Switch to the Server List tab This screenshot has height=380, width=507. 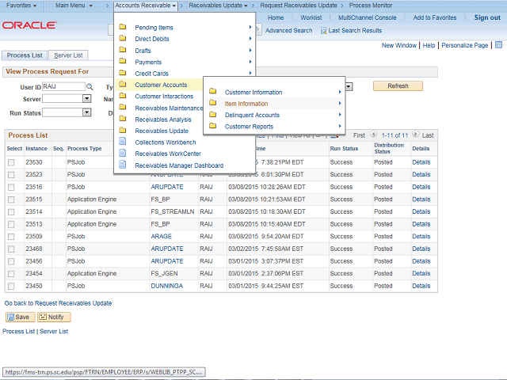click(x=69, y=55)
